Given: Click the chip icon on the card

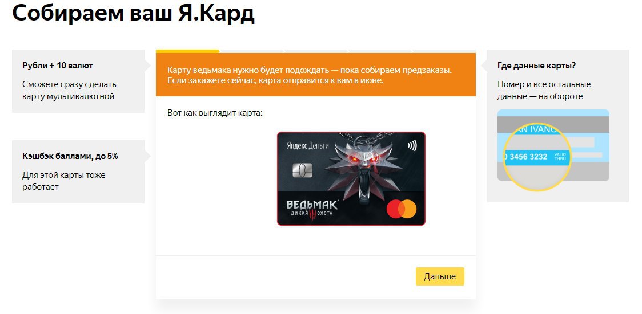Looking at the screenshot, I should 302,170.
